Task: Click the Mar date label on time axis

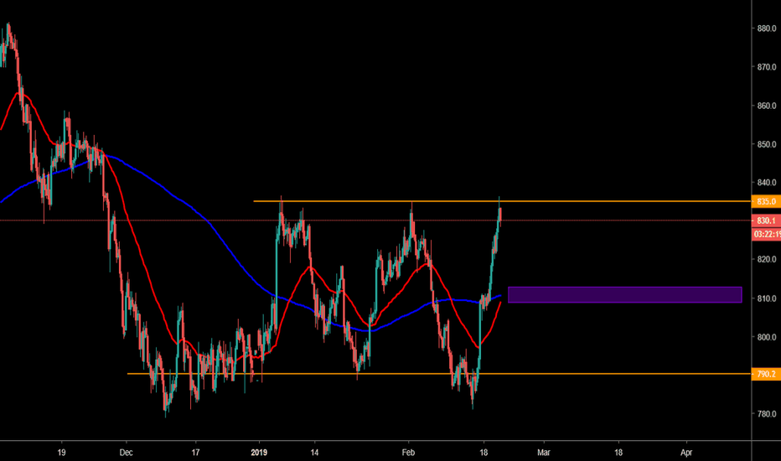Action: [x=544, y=453]
